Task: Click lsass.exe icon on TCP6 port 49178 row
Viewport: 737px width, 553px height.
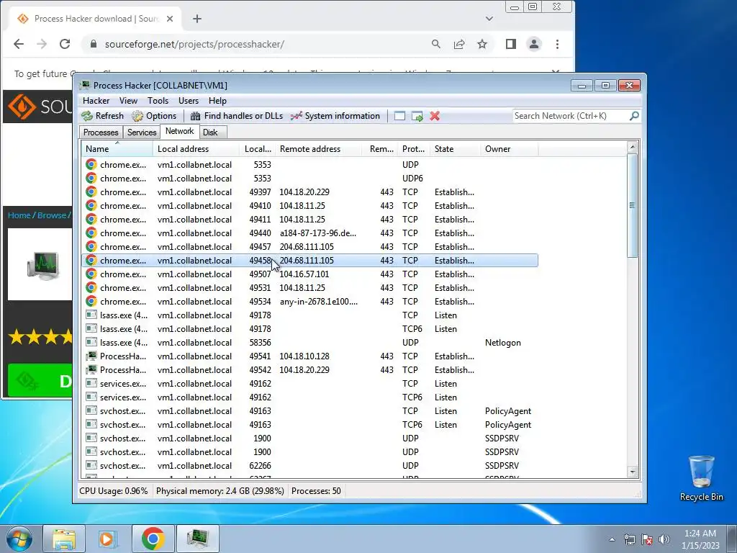Action: (x=91, y=328)
